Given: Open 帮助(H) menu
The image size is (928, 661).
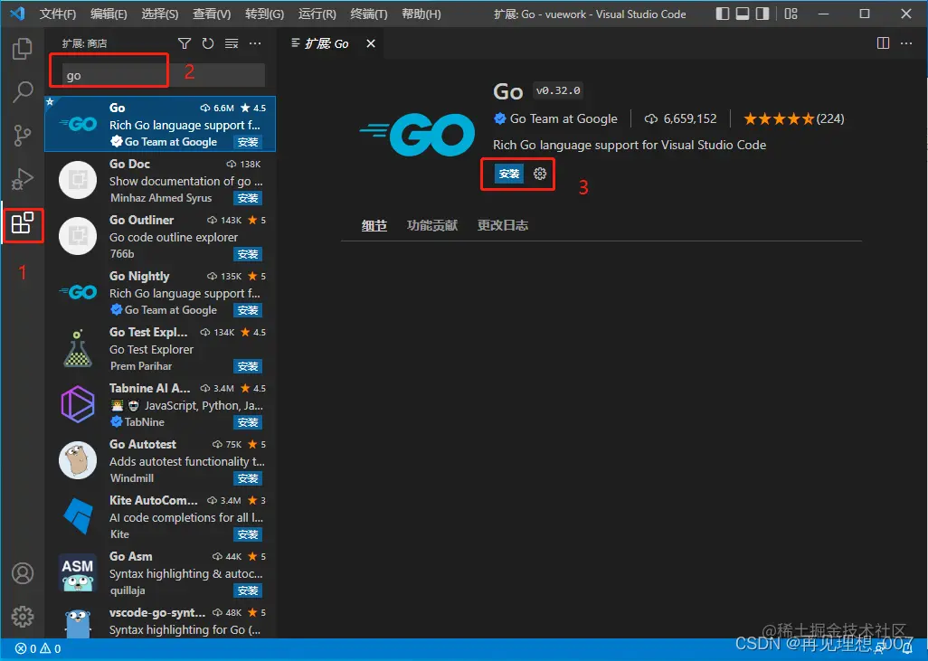Looking at the screenshot, I should [421, 14].
